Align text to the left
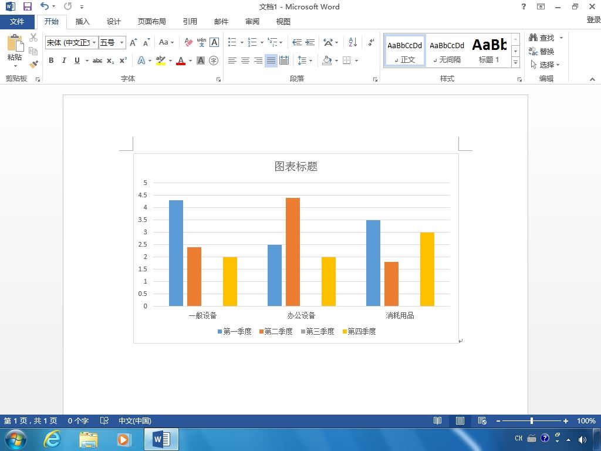 [x=232, y=60]
